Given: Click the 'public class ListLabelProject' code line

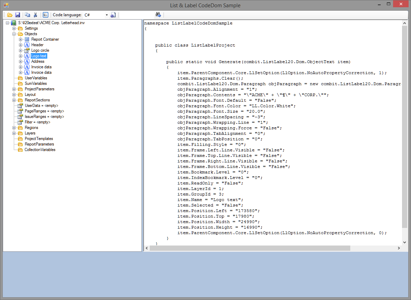Looking at the screenshot, I should point(195,45).
